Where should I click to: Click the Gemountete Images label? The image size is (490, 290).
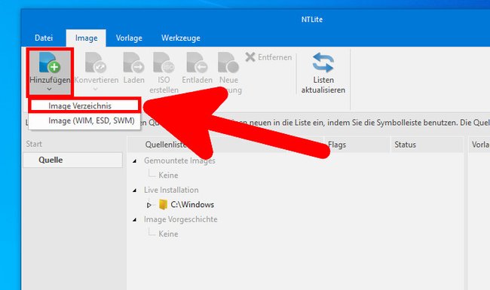pos(179,160)
